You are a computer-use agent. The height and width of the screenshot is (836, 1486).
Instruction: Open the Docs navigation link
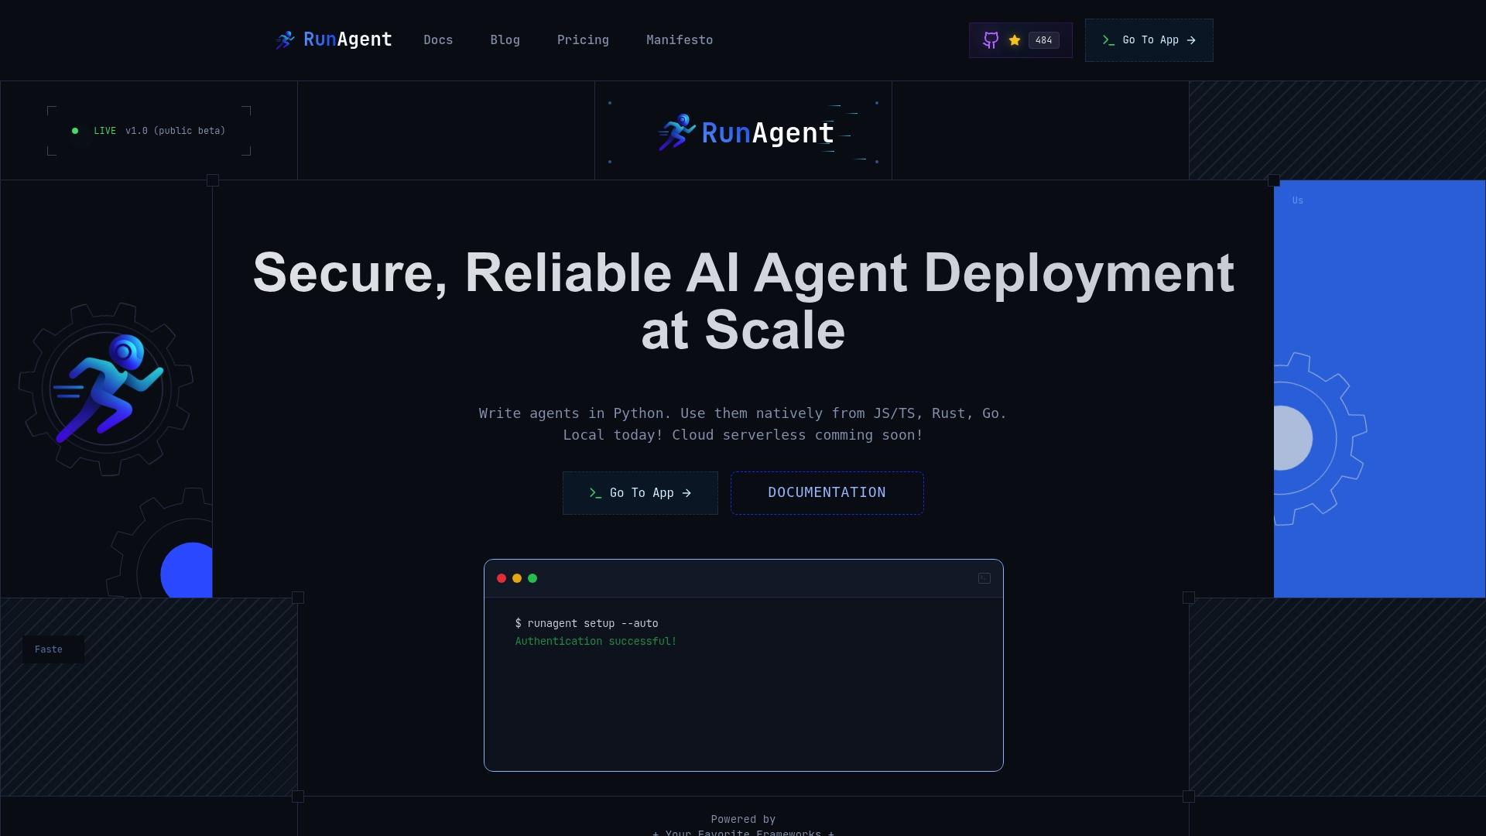click(438, 40)
